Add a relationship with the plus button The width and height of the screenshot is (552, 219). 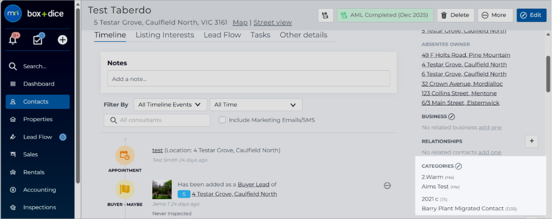(532, 142)
